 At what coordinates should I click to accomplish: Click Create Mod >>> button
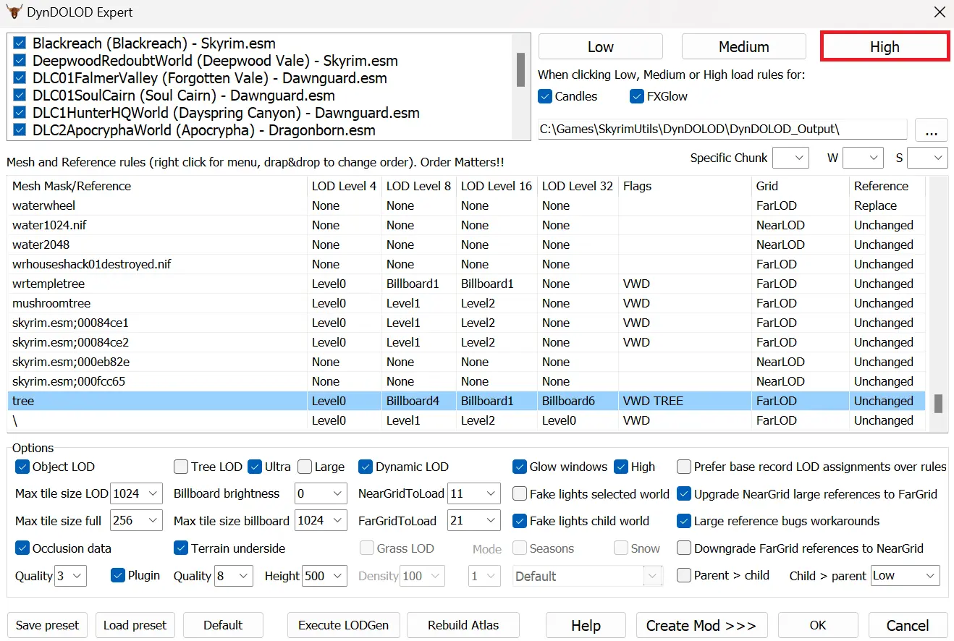(x=701, y=625)
